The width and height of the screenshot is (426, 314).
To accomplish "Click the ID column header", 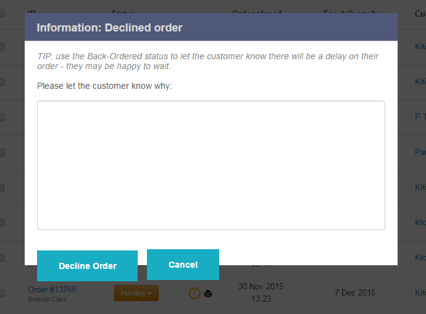I will tap(31, 13).
